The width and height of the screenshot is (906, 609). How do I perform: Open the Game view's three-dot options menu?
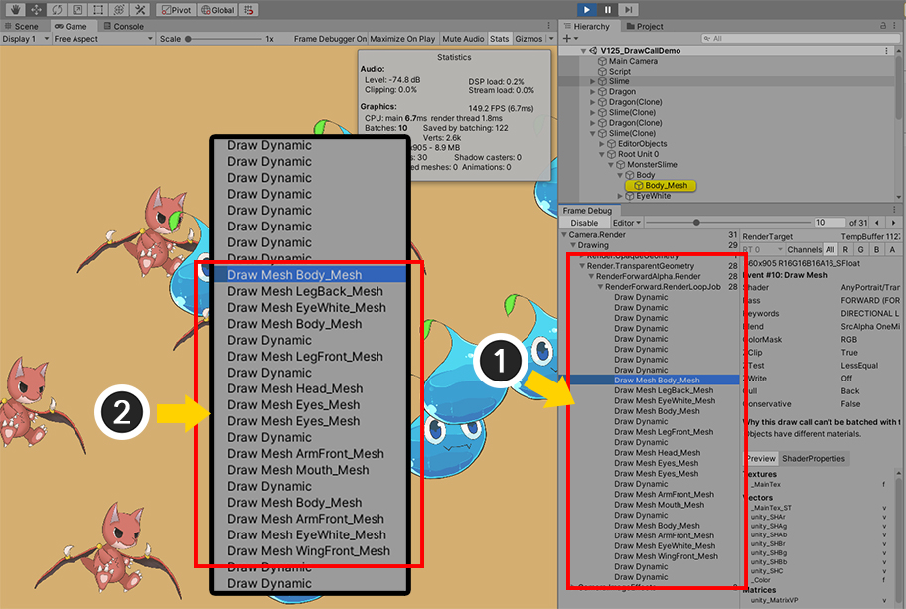pyautogui.click(x=549, y=26)
